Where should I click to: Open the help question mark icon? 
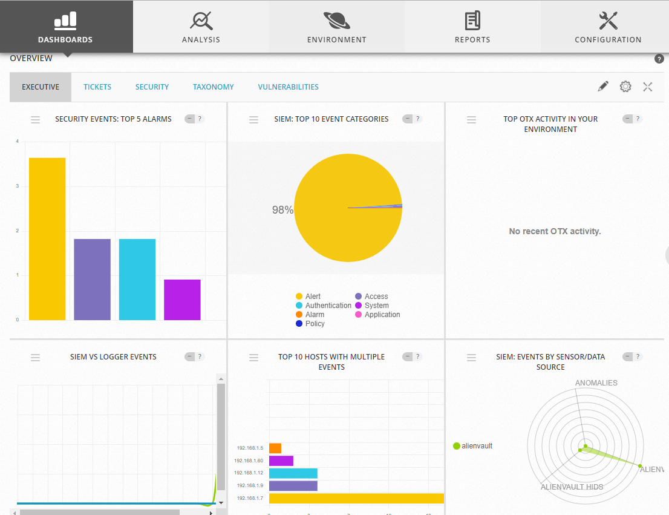659,59
